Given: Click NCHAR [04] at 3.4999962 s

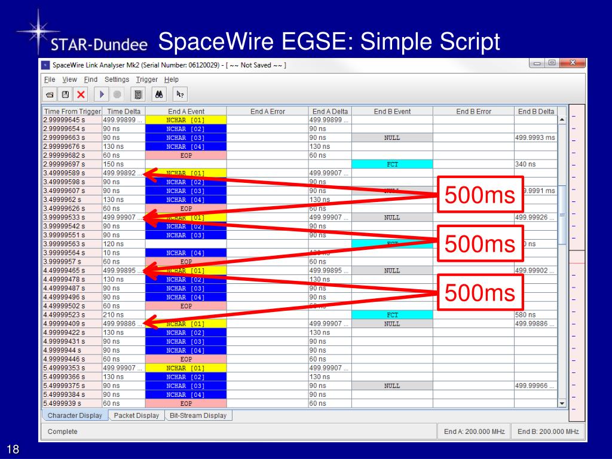Looking at the screenshot, I should (x=186, y=200).
